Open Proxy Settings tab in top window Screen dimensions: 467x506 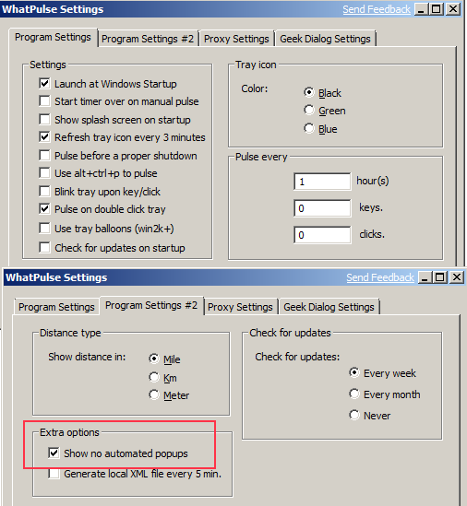tap(236, 39)
